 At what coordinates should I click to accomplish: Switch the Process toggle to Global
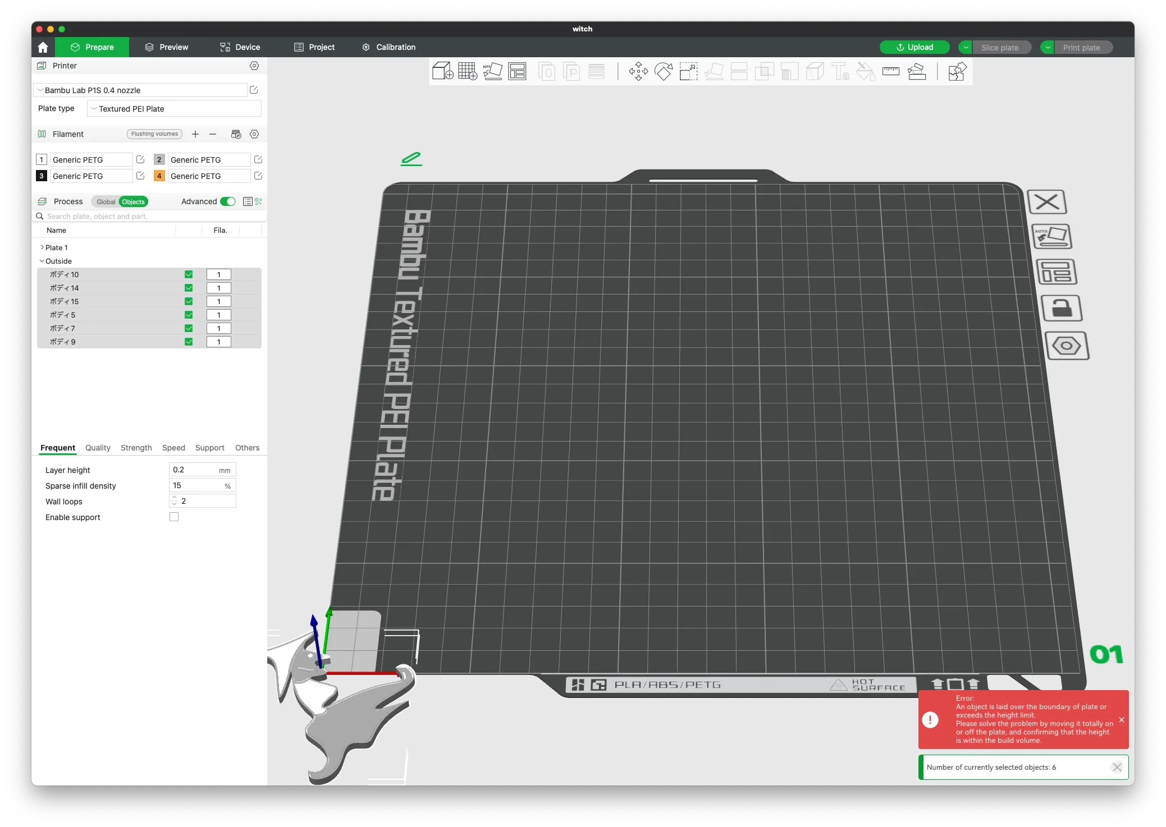(106, 202)
